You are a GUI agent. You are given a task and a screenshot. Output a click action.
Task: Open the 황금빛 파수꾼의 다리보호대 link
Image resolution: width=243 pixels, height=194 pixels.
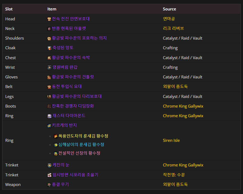(77, 96)
